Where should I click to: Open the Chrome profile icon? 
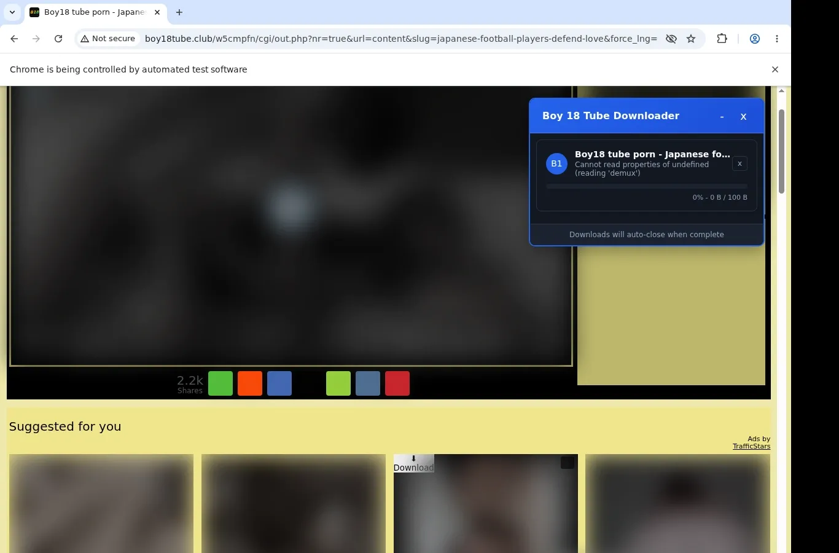coord(755,39)
